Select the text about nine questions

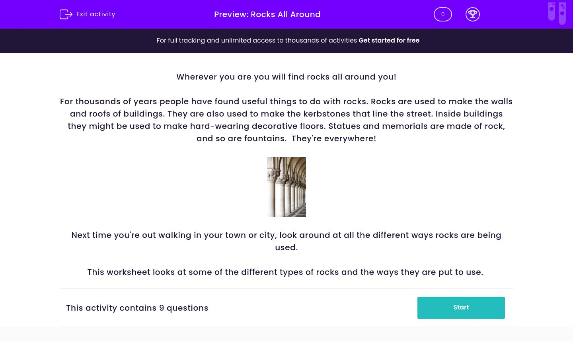click(x=137, y=308)
